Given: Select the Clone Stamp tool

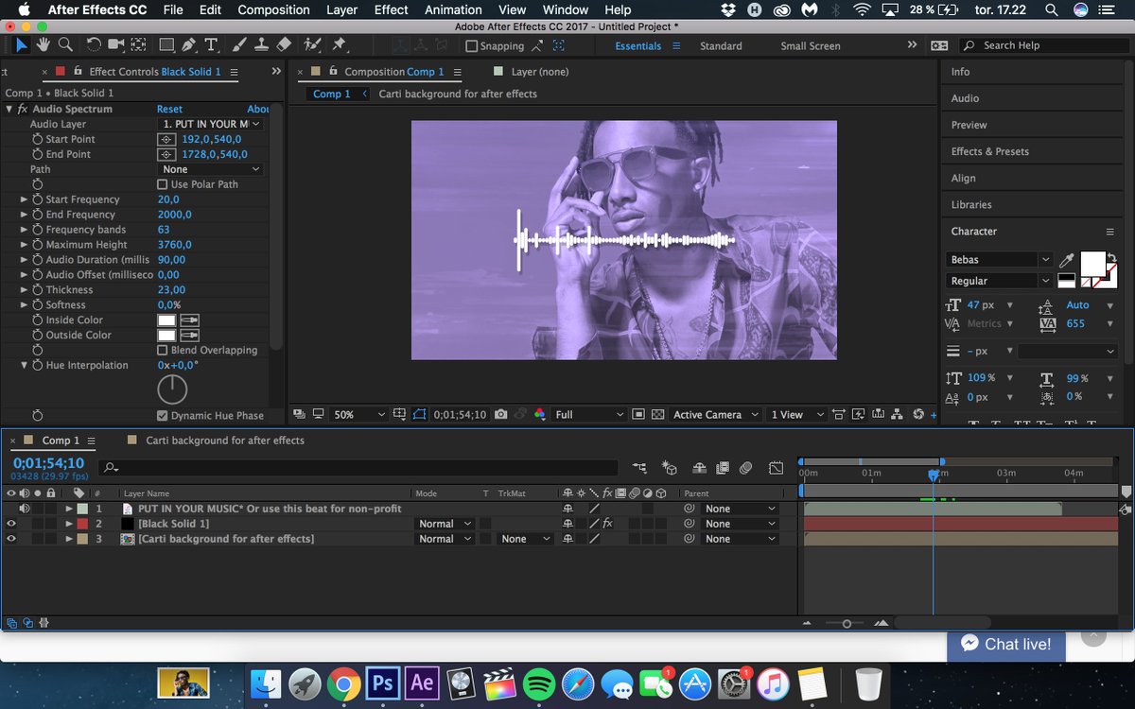Looking at the screenshot, I should [x=261, y=44].
